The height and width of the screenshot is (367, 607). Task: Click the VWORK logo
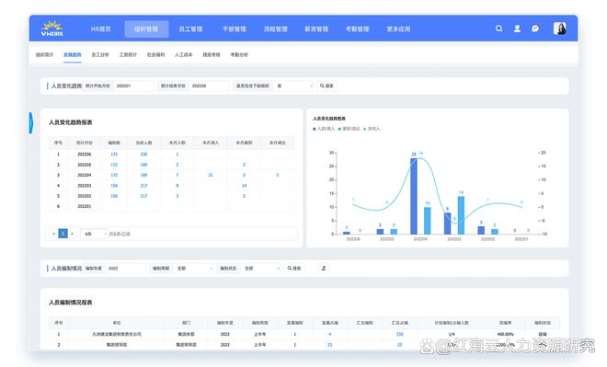click(x=52, y=29)
